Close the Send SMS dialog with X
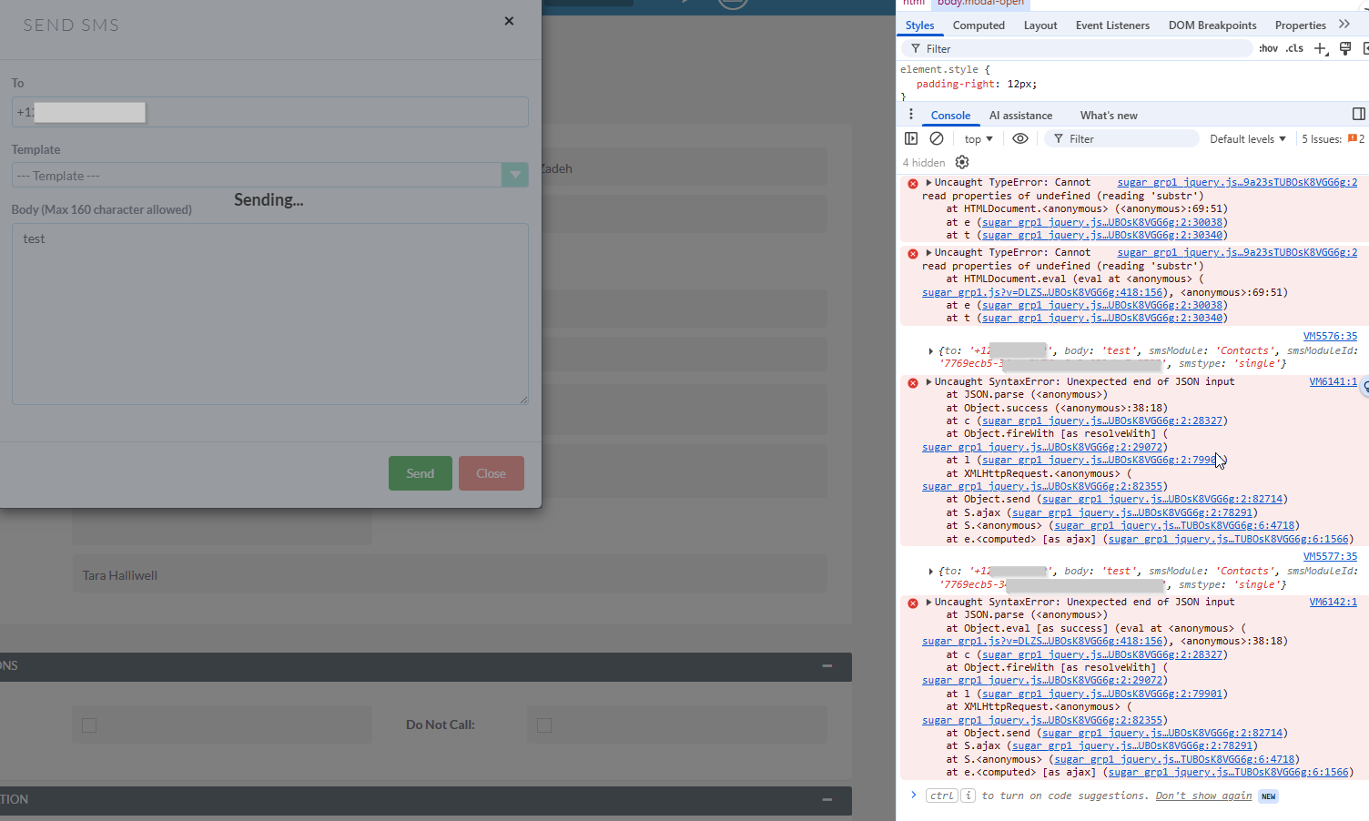 tap(509, 21)
